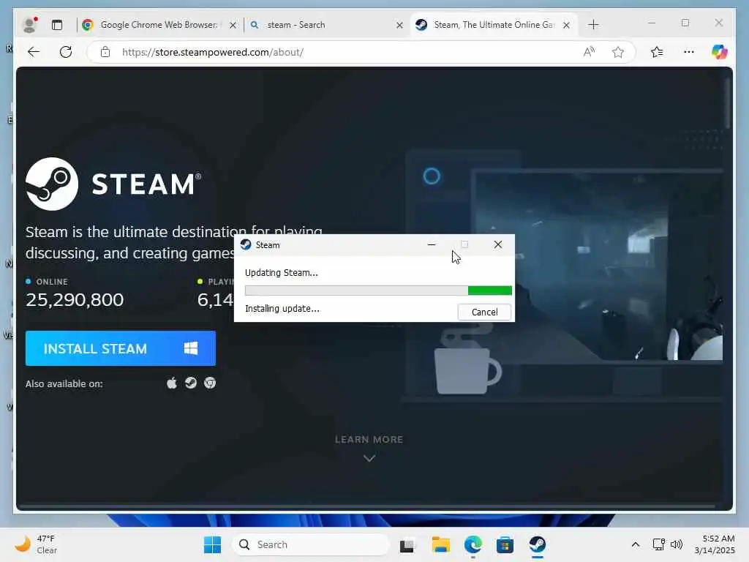The height and width of the screenshot is (562, 749).
Task: Click the taskbar Search box
Action: click(310, 544)
